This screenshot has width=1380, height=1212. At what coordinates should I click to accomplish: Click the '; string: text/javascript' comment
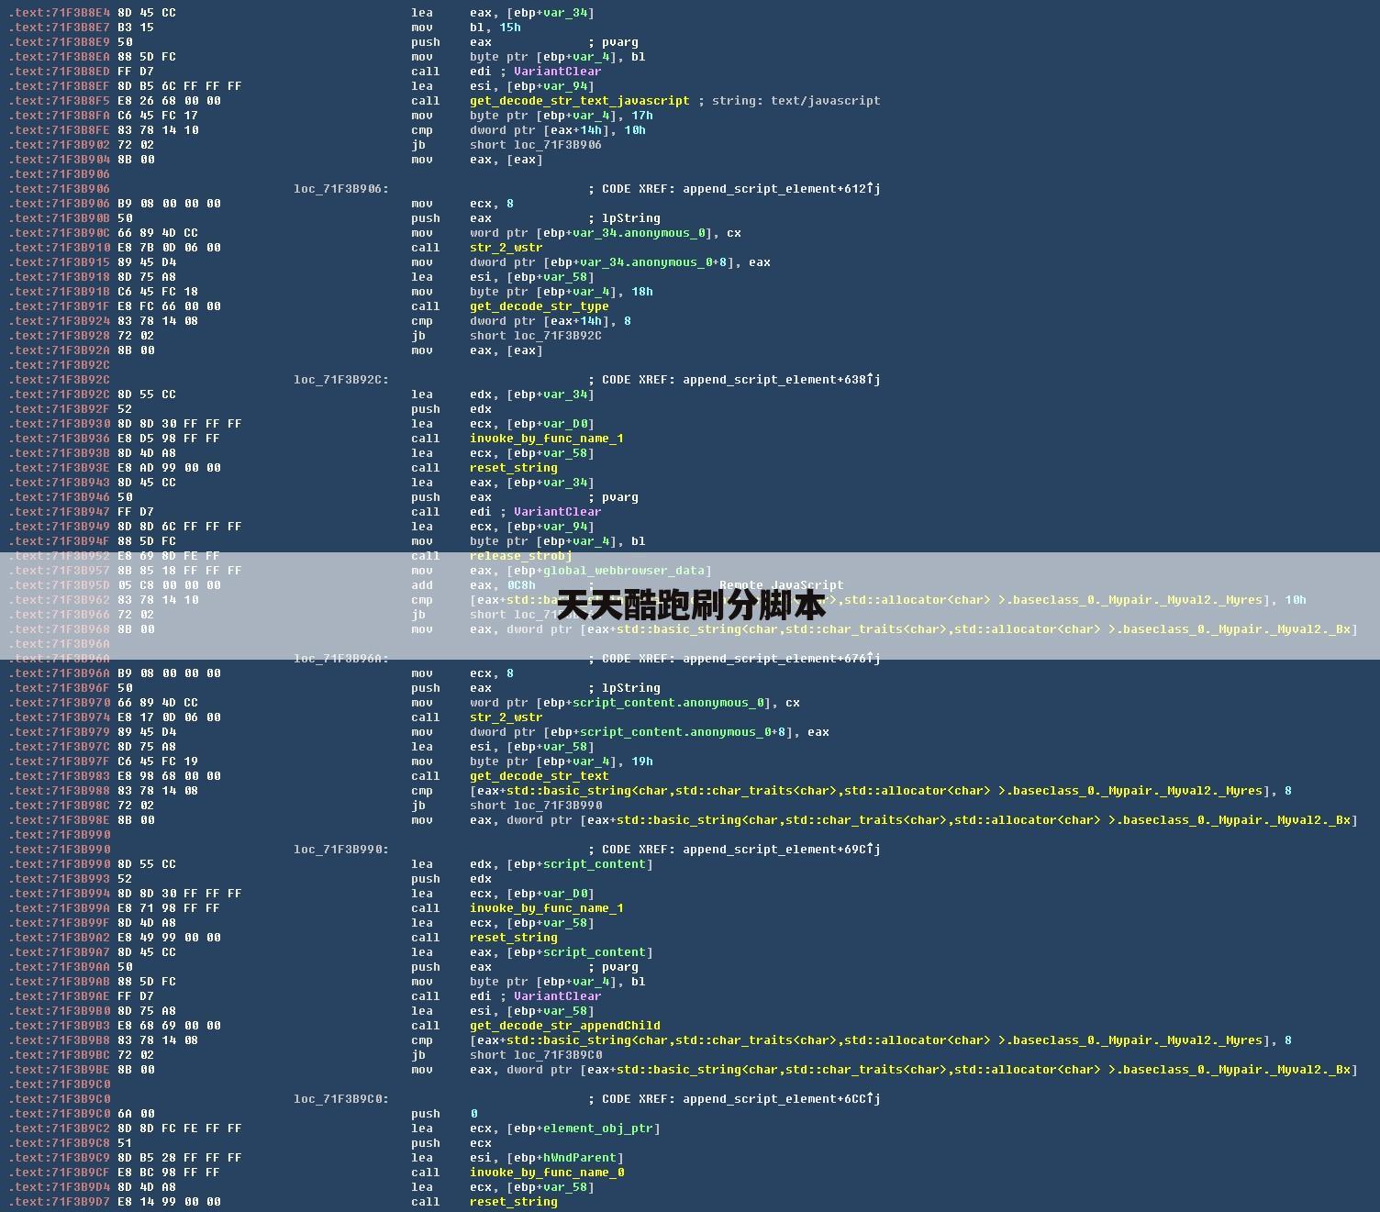pyautogui.click(x=789, y=101)
